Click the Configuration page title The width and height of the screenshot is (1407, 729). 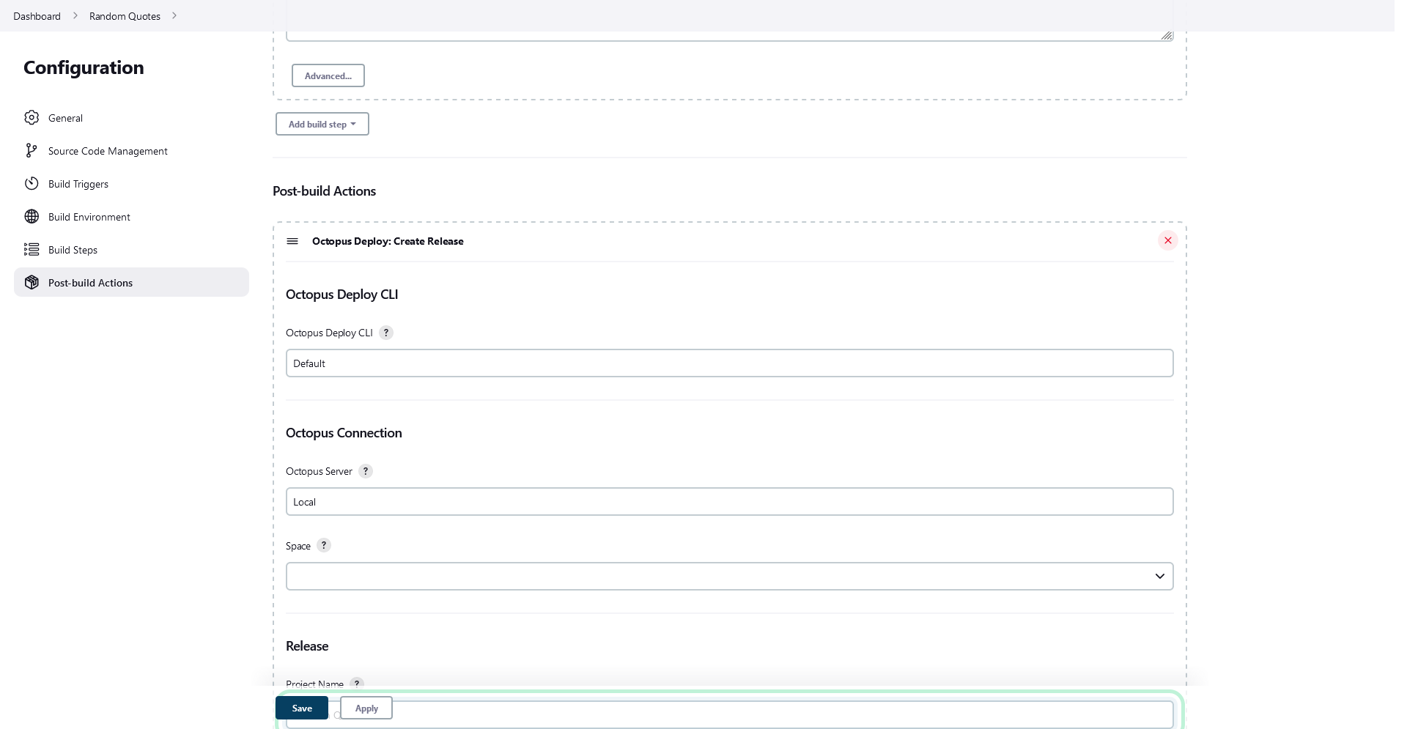[84, 67]
